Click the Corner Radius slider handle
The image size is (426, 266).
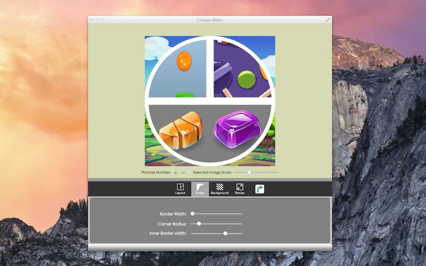[x=199, y=224]
